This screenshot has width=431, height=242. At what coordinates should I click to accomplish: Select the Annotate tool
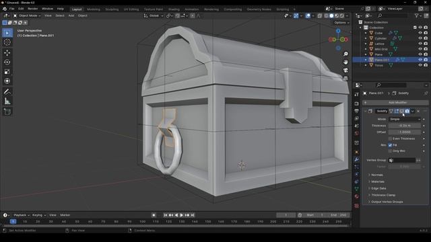[7, 91]
